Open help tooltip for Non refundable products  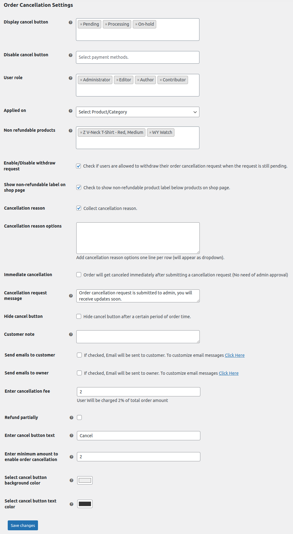click(71, 130)
